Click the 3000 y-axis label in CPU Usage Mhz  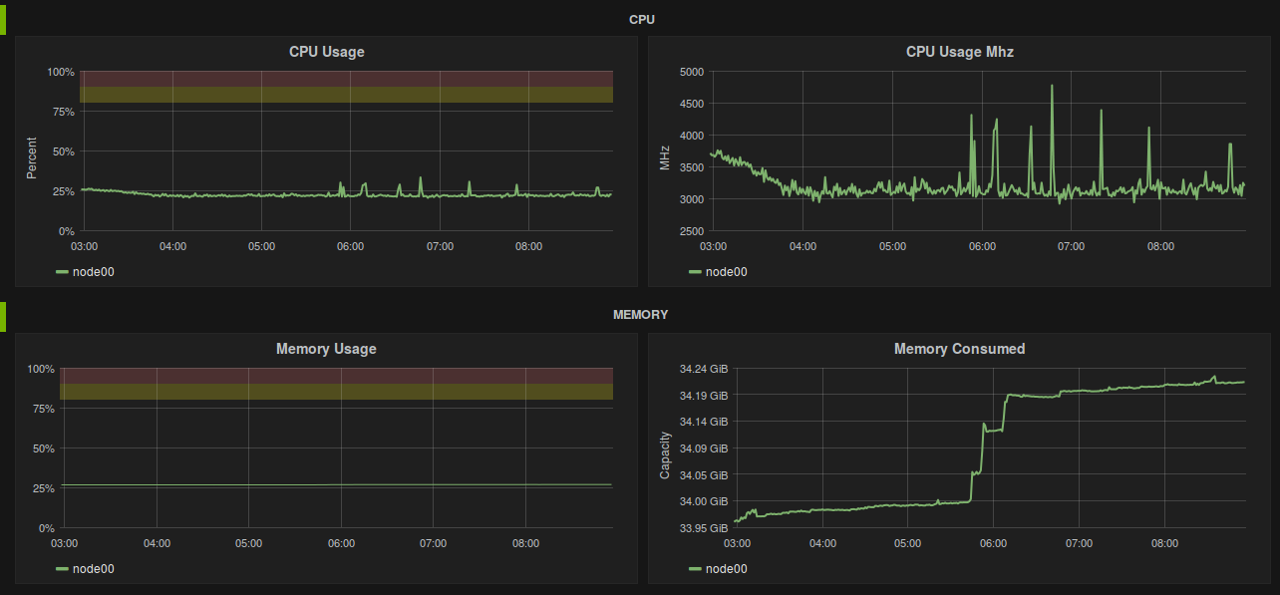[x=691, y=199]
